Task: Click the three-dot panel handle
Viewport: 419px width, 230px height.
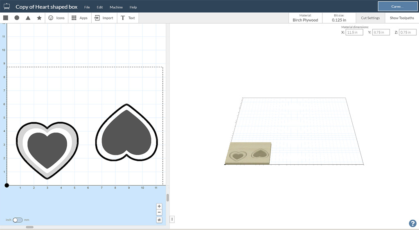Action: [x=172, y=219]
